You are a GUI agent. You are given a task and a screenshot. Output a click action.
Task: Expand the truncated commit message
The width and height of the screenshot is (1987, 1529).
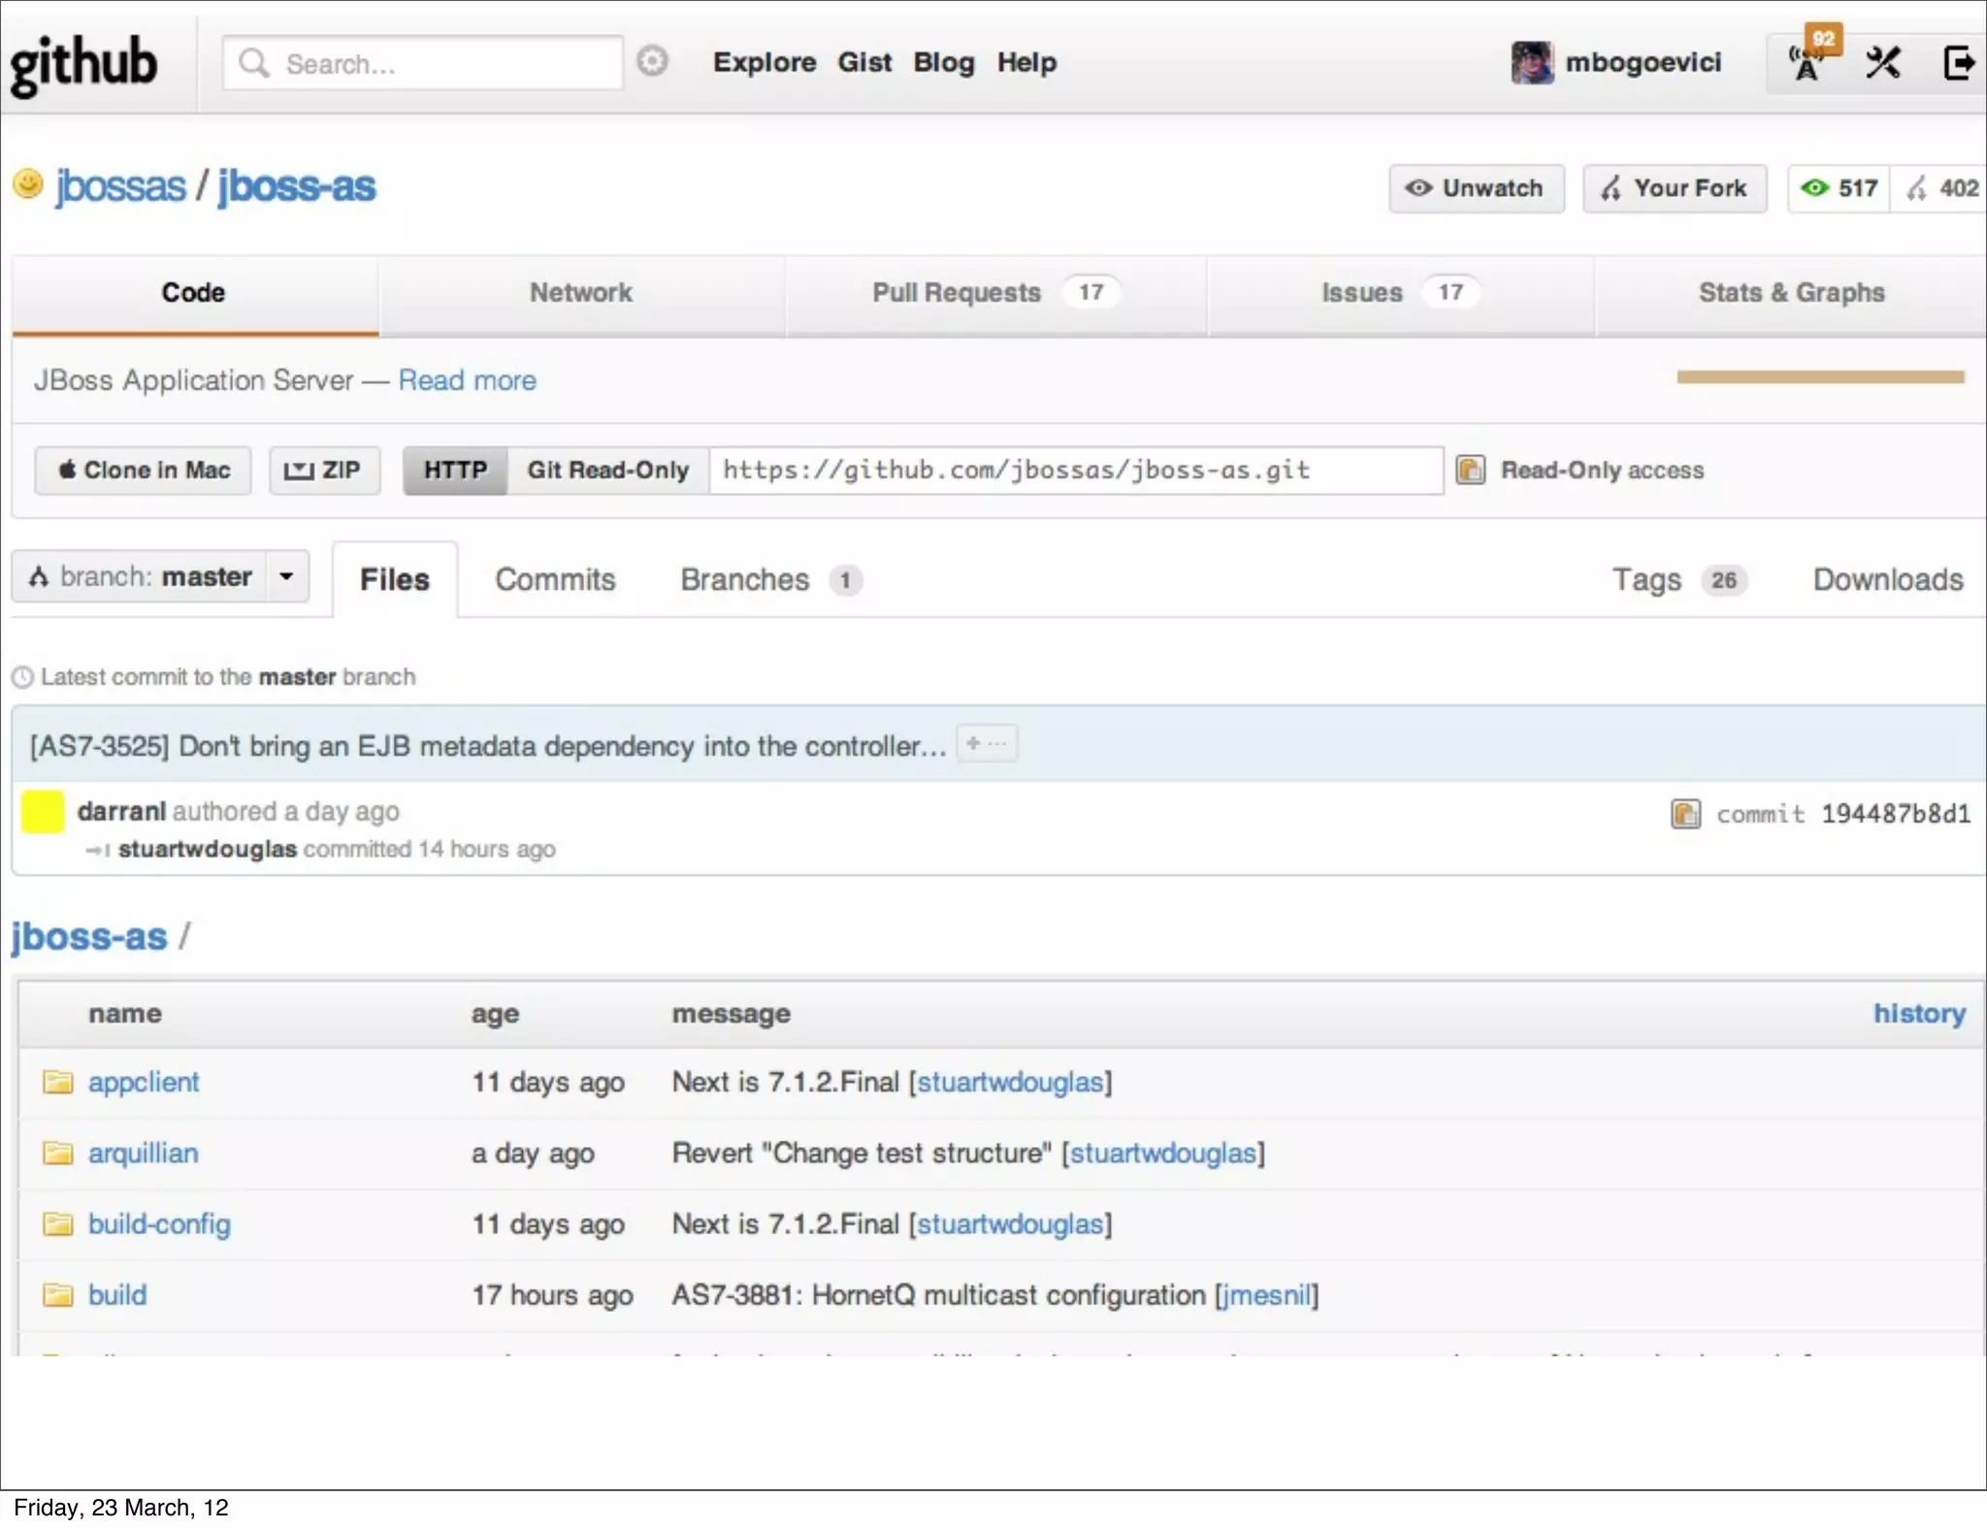click(987, 744)
